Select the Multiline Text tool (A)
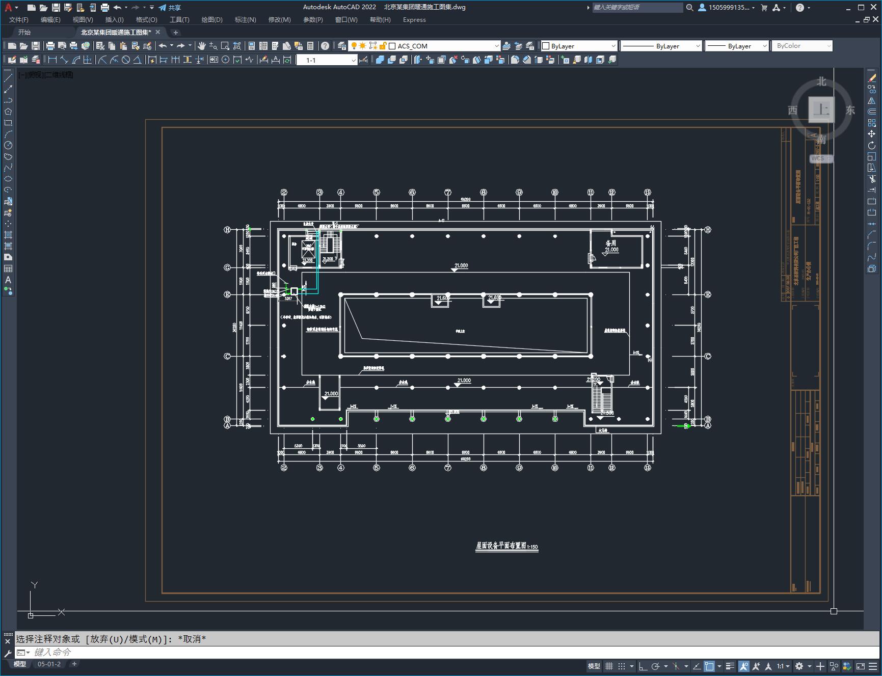Viewport: 882px width, 676px height. tap(8, 280)
